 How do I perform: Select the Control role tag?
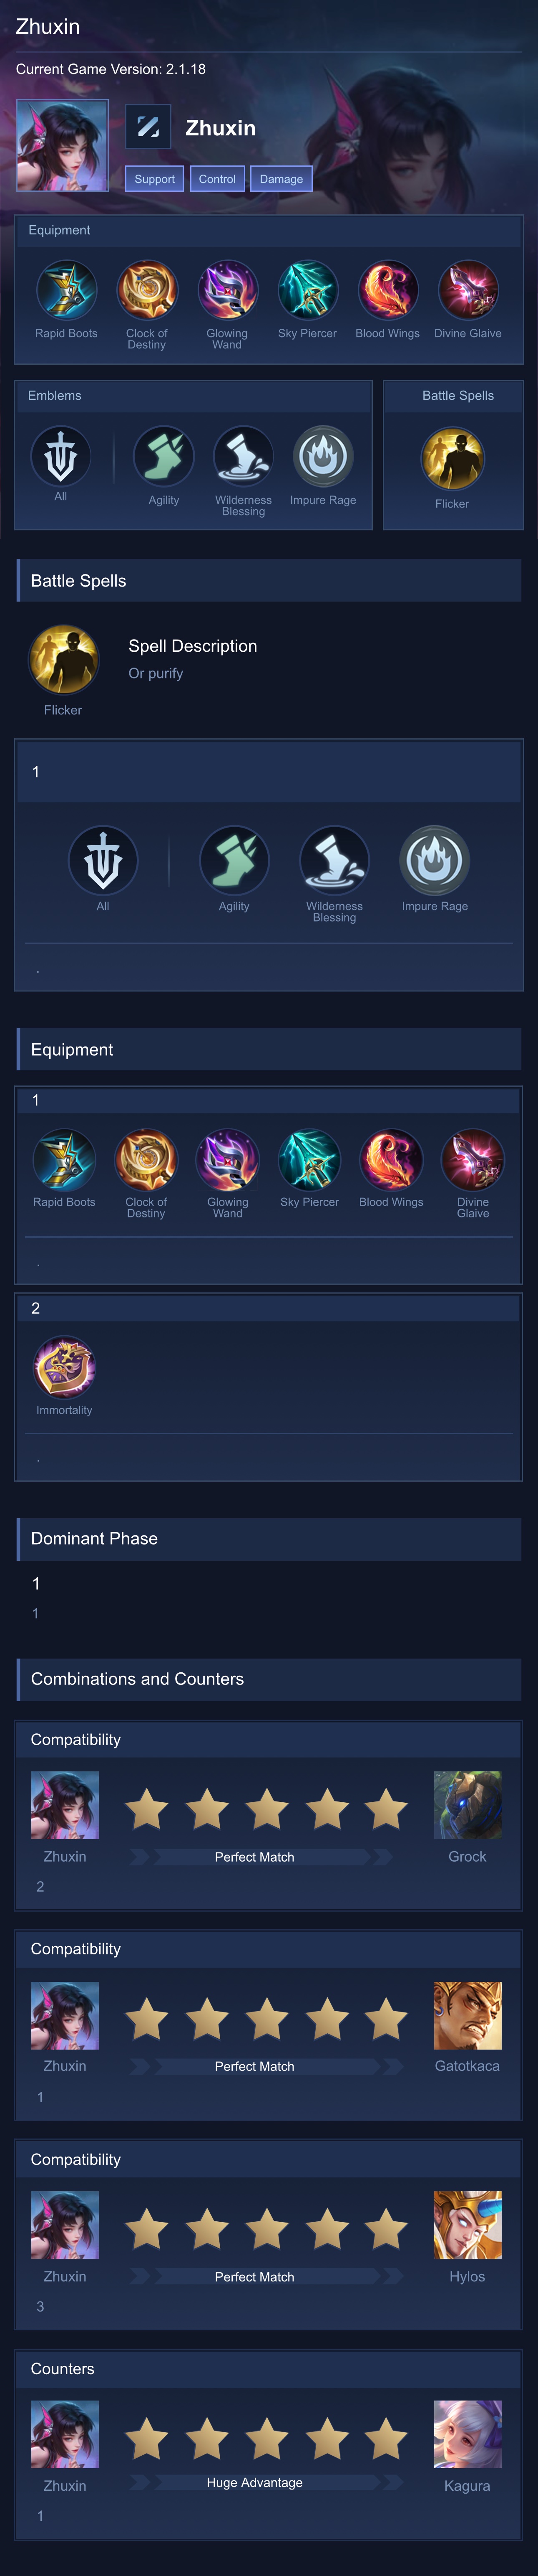coord(216,179)
